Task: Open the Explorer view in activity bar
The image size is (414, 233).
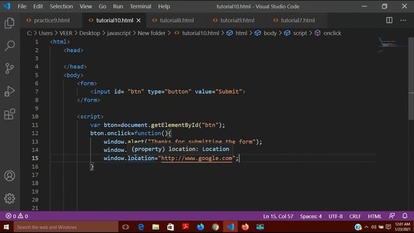Action: (x=10, y=23)
